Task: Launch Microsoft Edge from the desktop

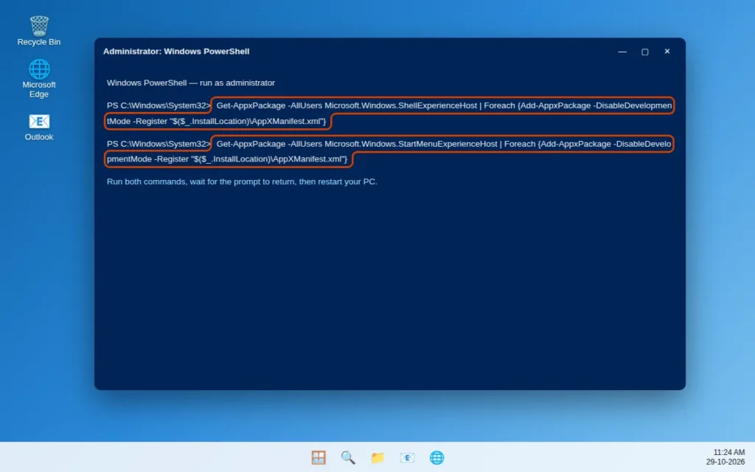Action: [39, 78]
